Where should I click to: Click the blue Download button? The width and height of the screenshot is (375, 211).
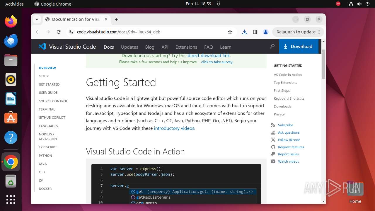[x=299, y=46]
